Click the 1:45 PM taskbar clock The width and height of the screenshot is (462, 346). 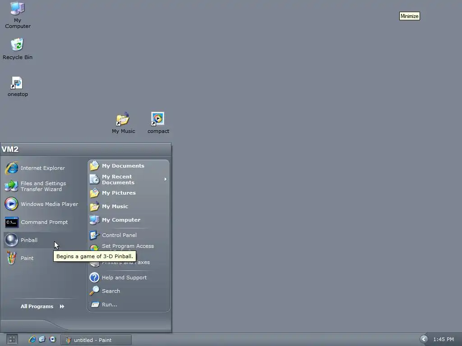(x=444, y=340)
